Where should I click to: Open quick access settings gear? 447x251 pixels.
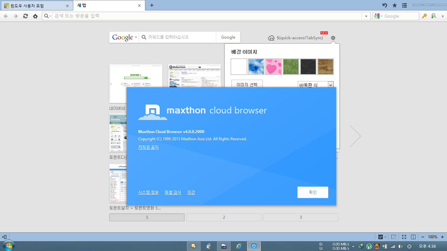coord(333,38)
